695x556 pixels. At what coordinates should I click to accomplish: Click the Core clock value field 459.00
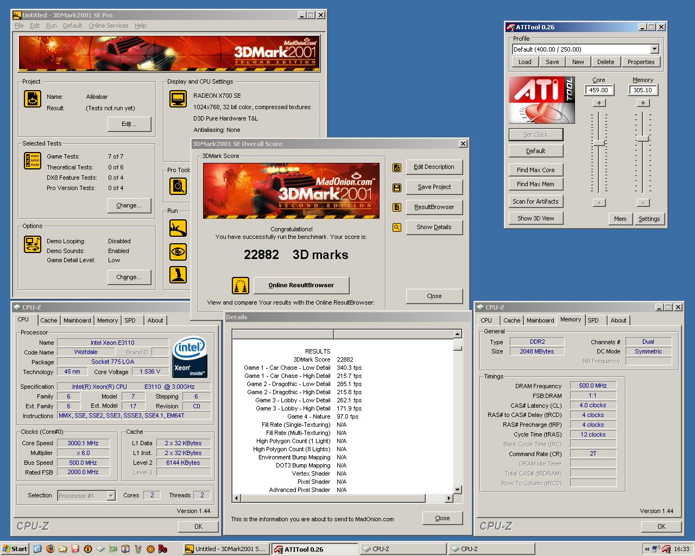click(599, 90)
